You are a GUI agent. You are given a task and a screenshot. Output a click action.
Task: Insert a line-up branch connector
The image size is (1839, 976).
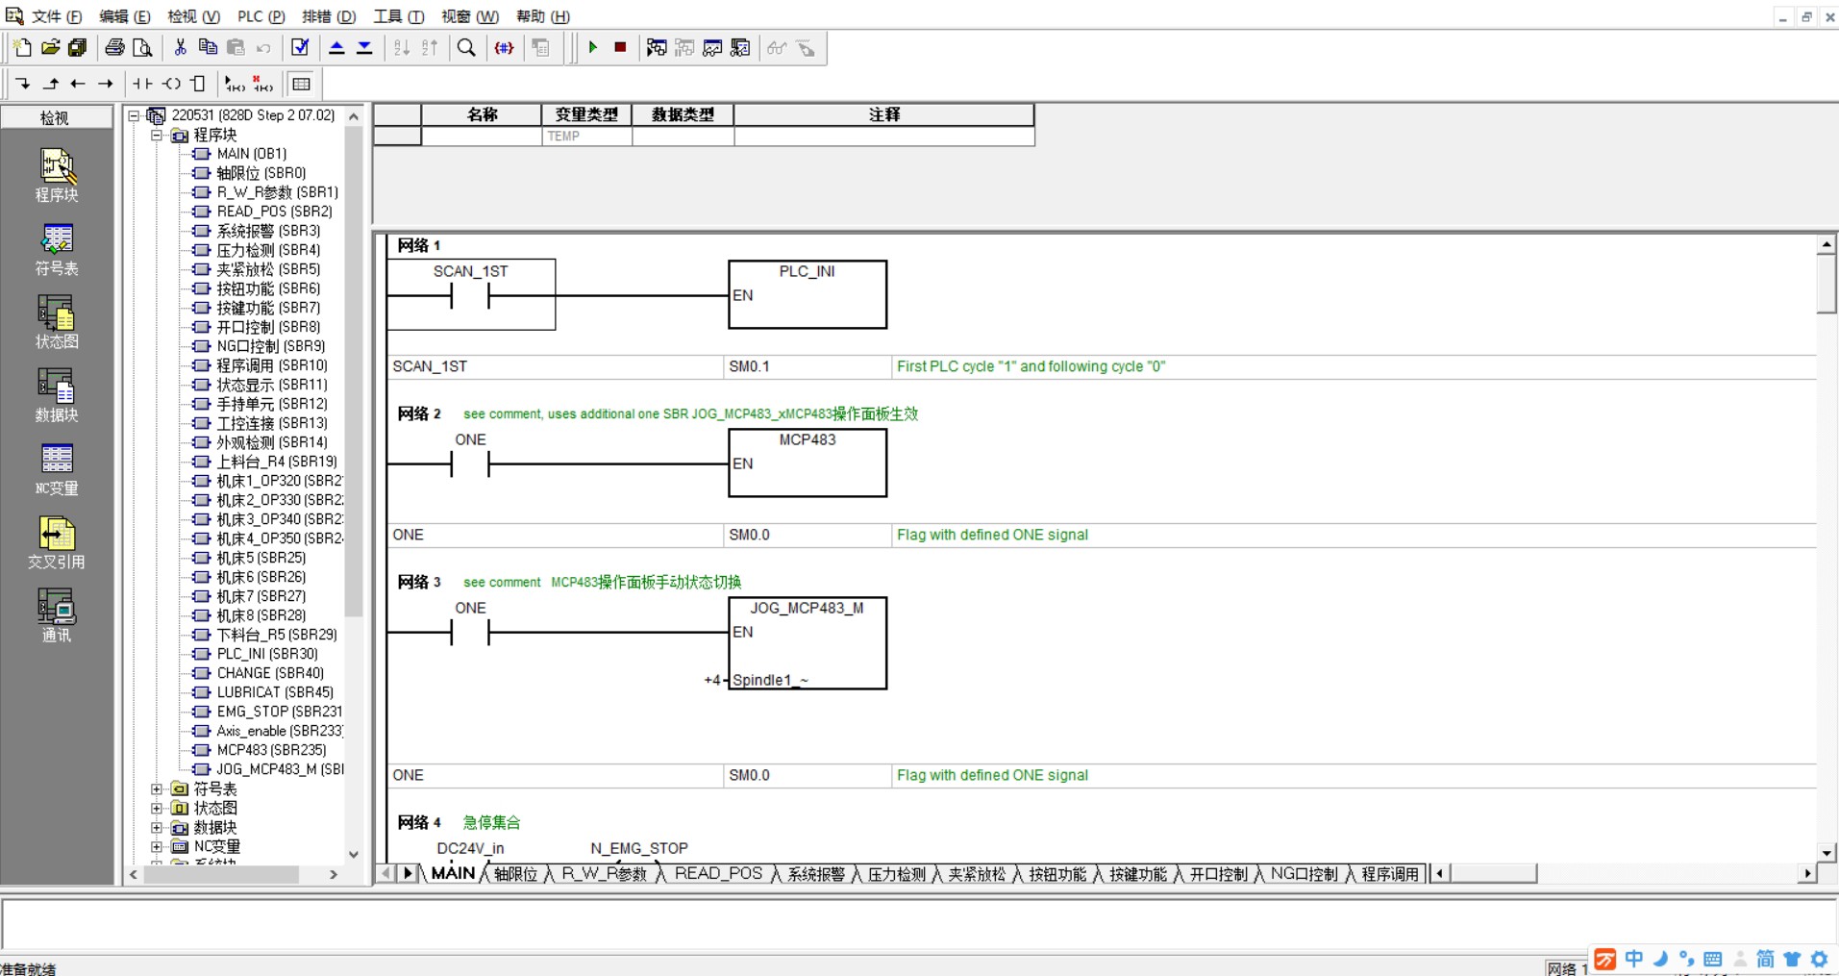51,84
